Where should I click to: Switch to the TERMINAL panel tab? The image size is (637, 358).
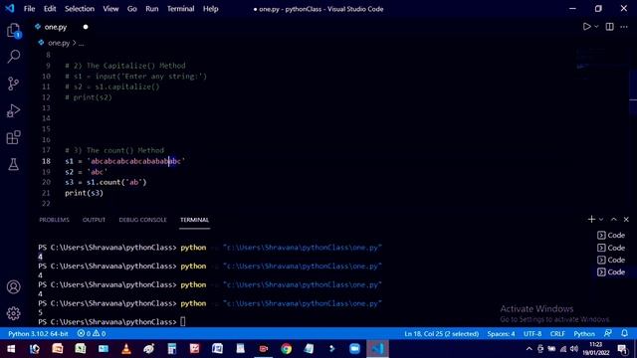[194, 220]
